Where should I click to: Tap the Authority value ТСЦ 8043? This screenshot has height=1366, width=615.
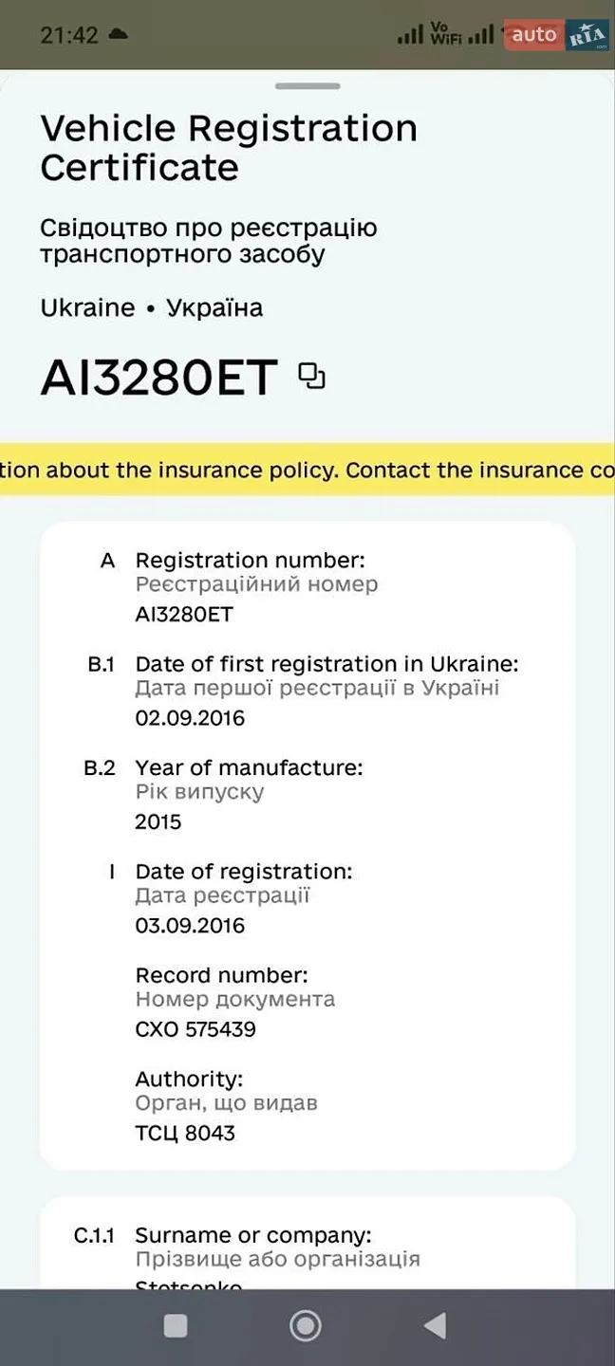(x=185, y=1133)
